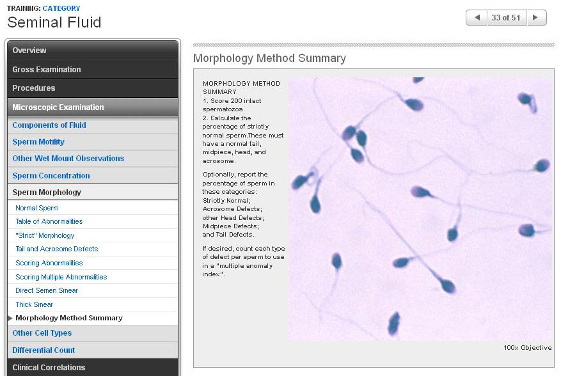The width and height of the screenshot is (561, 376).
Task: Select Other Wet Mount Observations
Action: (x=68, y=159)
